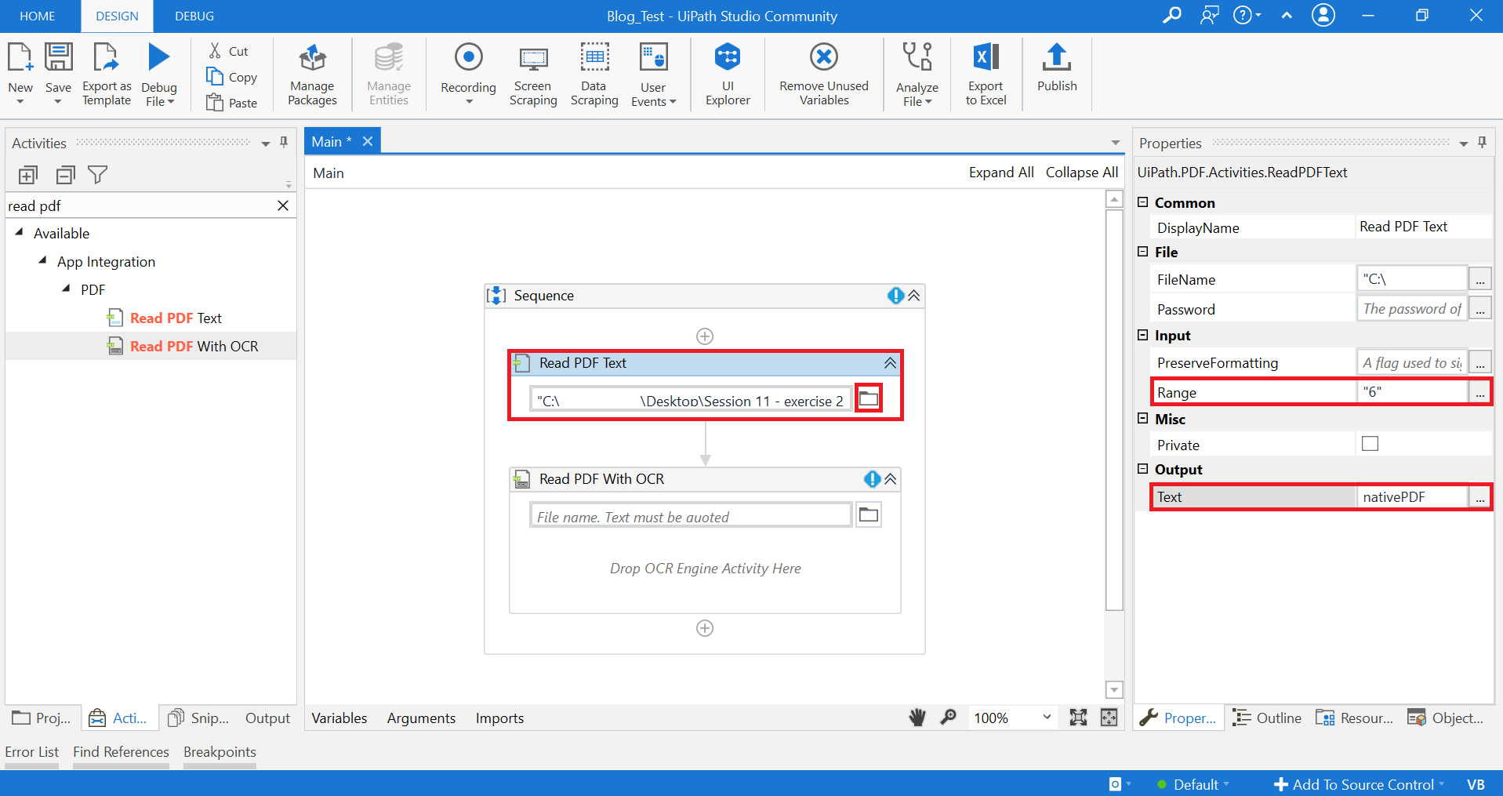Open the zoom percentage dropdown

[1047, 717]
